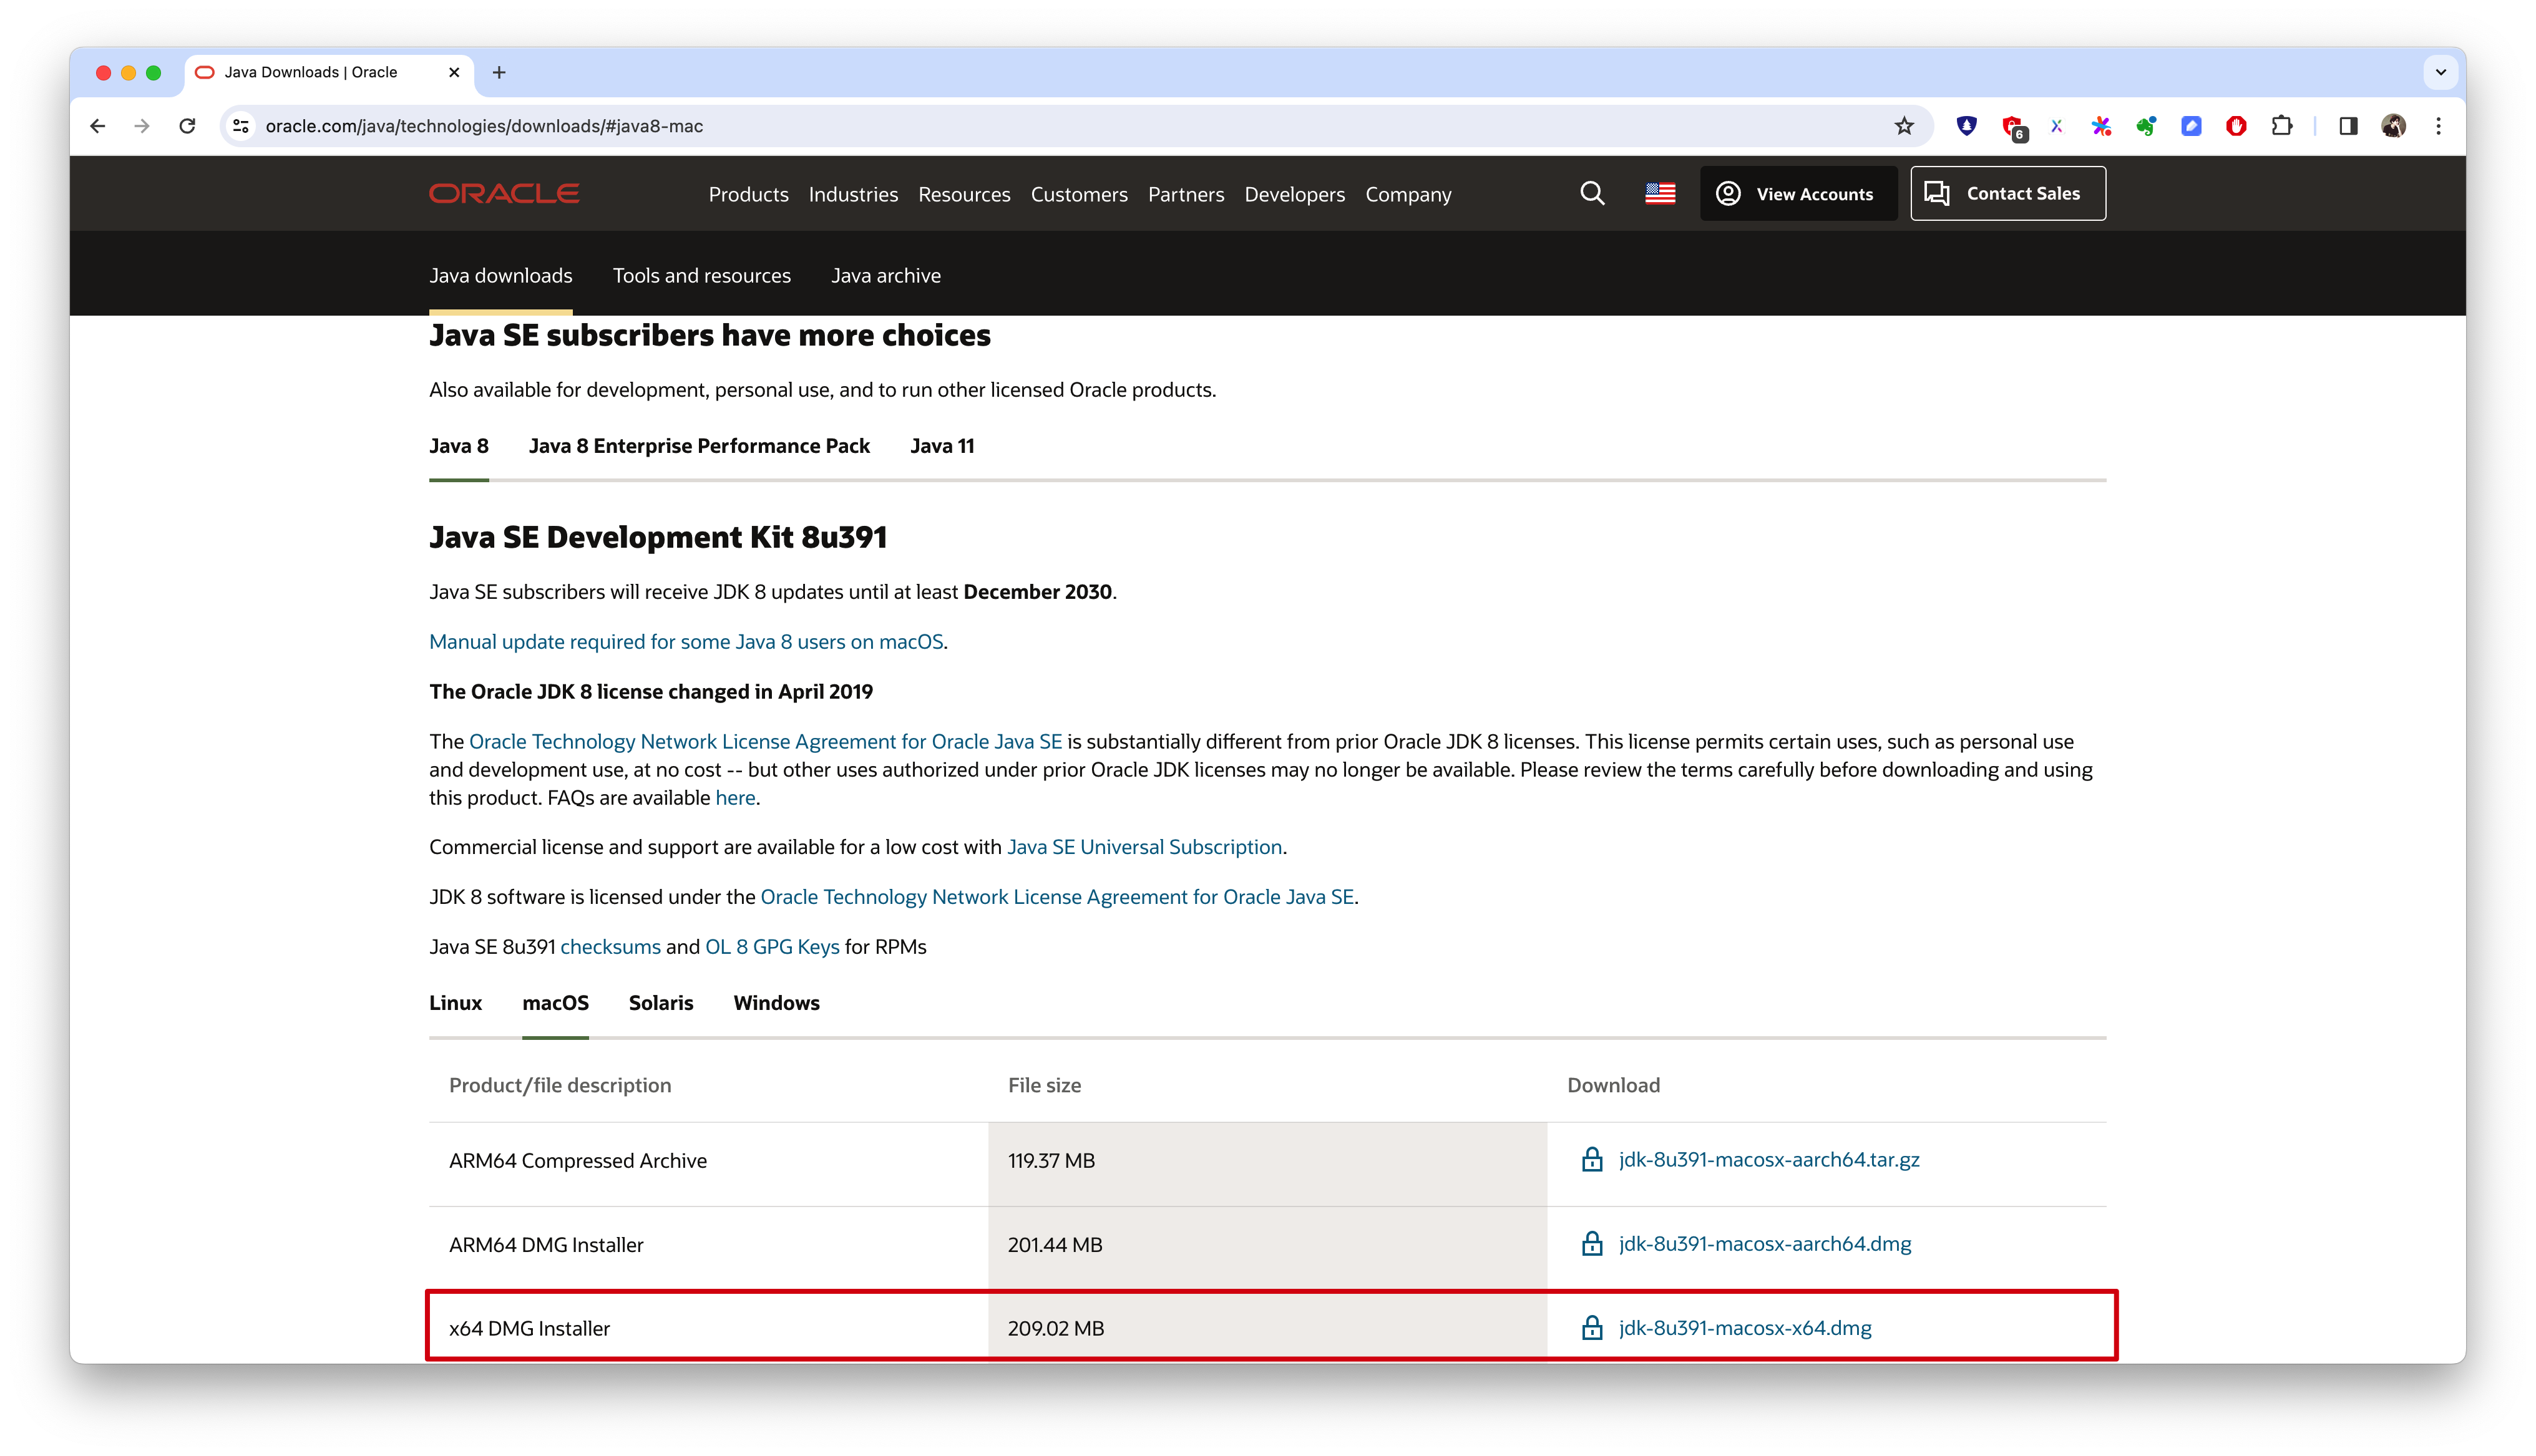Screen dimensions: 2536x1456
Task: Open the colorful pinwheel extension icon
Action: (2101, 126)
